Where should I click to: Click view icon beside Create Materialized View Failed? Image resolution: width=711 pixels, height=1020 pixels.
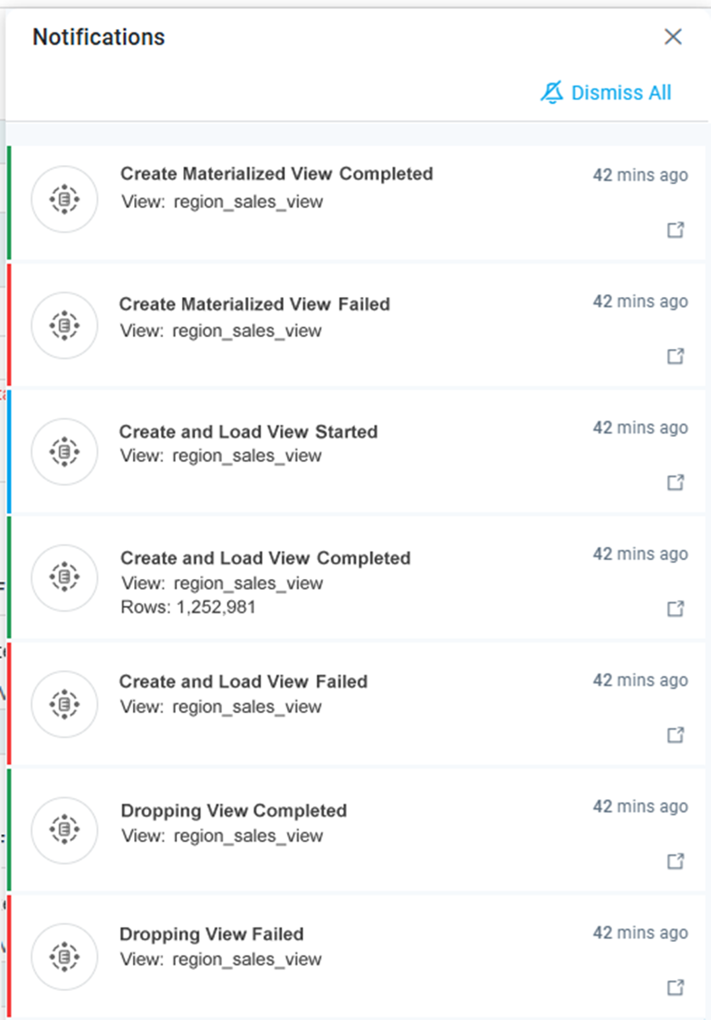pos(65,326)
